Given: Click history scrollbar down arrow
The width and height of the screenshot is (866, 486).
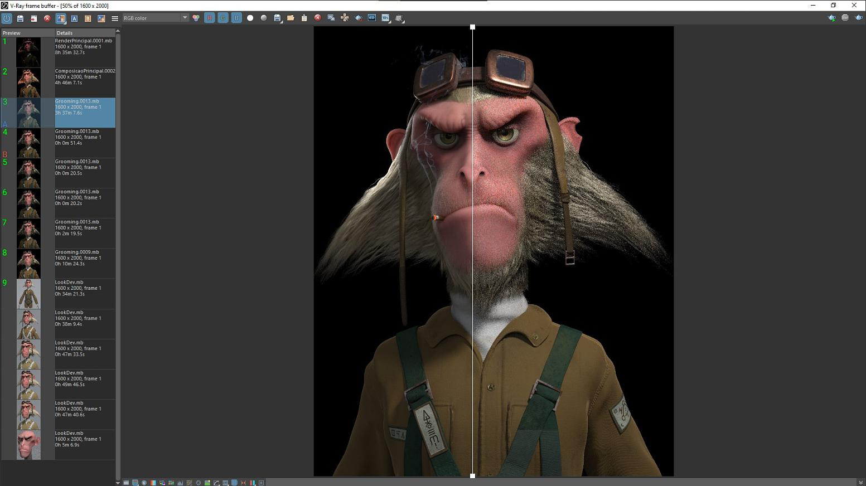Looking at the screenshot, I should (x=118, y=483).
